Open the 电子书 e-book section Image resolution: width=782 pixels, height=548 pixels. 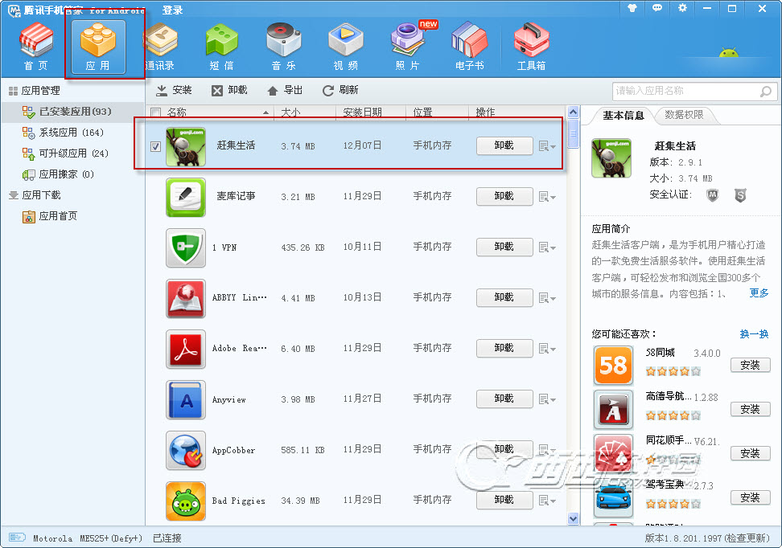pos(469,47)
